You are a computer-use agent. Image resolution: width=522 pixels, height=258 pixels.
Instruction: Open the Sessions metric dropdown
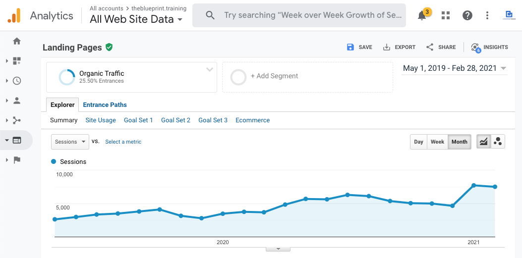pos(70,142)
